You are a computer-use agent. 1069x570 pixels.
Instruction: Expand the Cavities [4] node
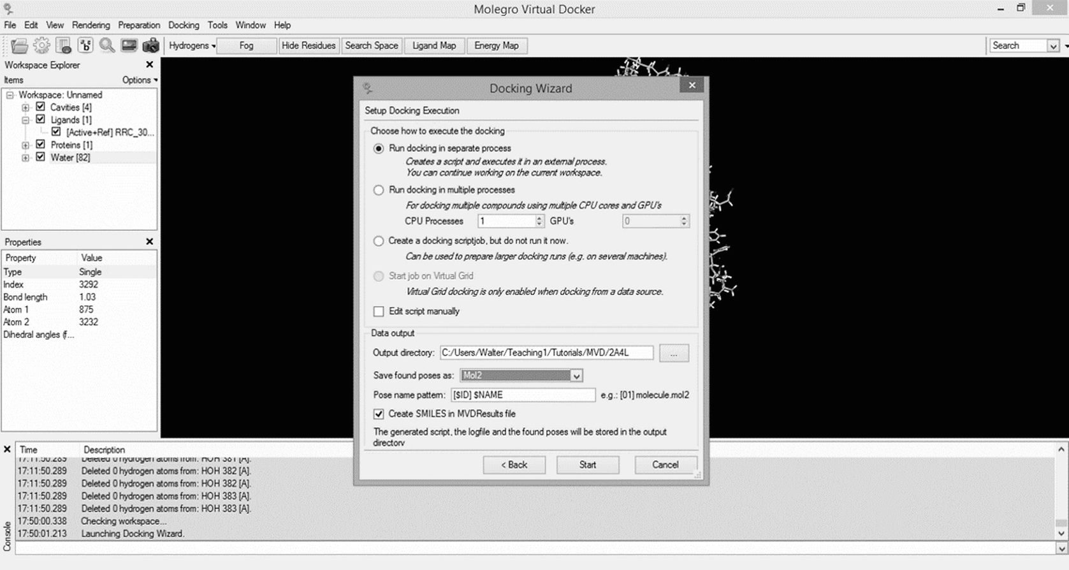25,108
